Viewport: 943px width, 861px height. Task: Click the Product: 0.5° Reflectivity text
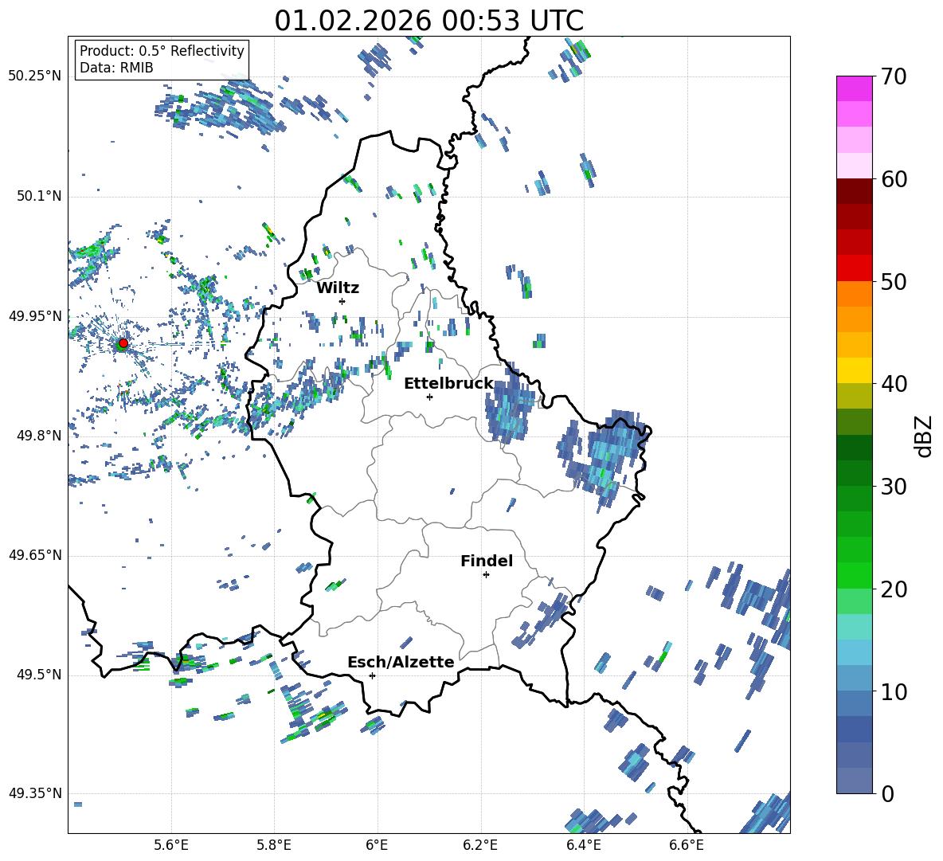162,51
